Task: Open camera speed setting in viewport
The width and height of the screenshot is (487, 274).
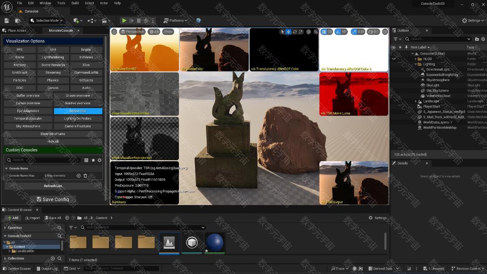Action: [374, 32]
